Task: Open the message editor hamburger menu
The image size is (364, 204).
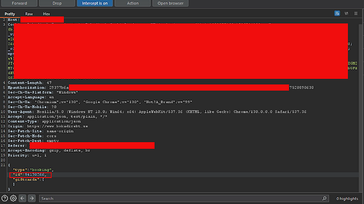Action: (x=356, y=13)
